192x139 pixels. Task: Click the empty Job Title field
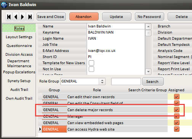pyautogui.click(x=116, y=45)
